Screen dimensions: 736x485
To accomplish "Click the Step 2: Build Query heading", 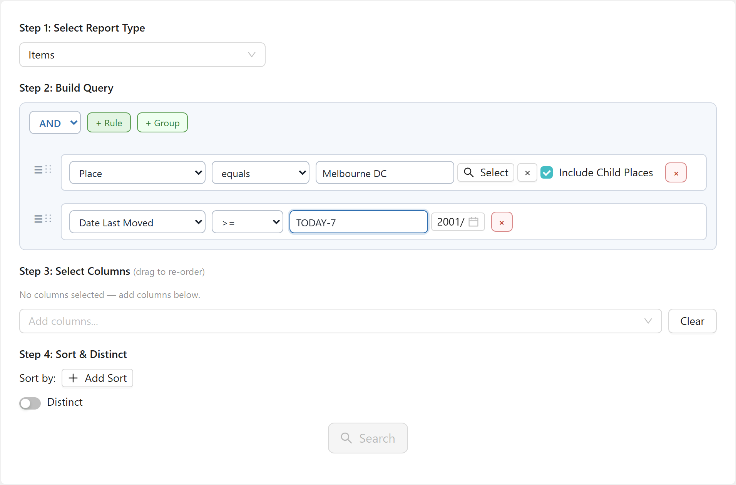I will click(x=66, y=88).
